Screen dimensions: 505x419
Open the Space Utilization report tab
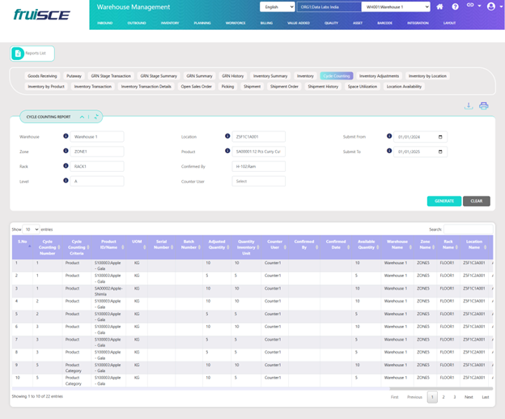(362, 86)
